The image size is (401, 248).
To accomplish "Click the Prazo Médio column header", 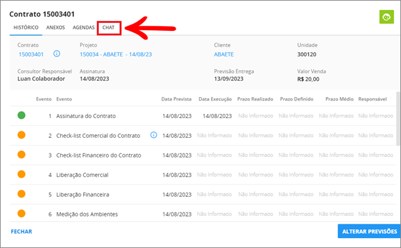I will [x=339, y=99].
